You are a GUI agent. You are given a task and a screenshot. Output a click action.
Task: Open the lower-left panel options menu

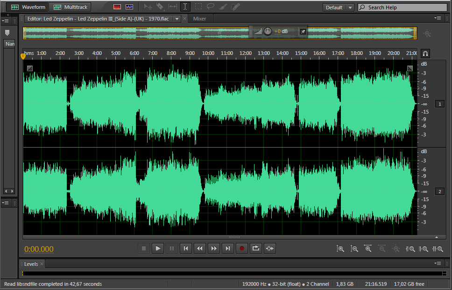pyautogui.click(x=5, y=203)
